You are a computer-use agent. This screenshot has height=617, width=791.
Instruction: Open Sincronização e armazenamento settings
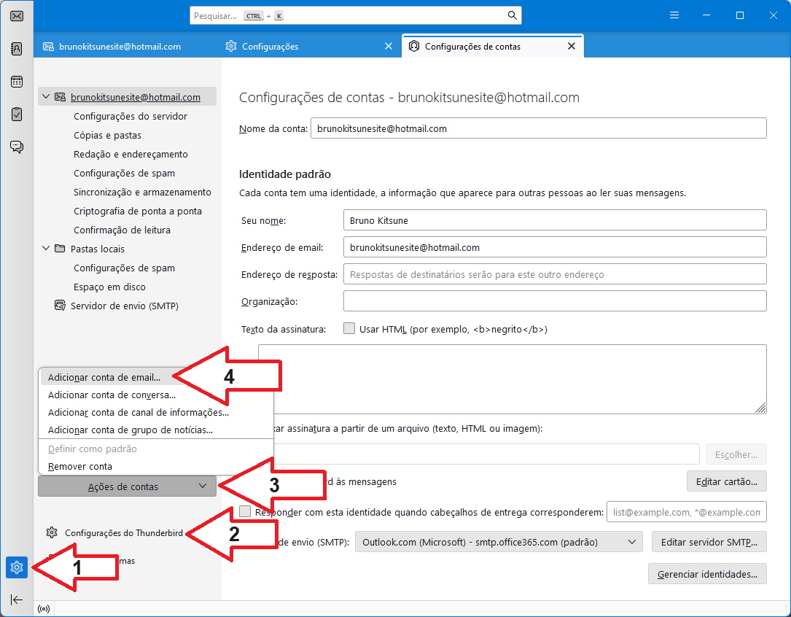click(142, 193)
